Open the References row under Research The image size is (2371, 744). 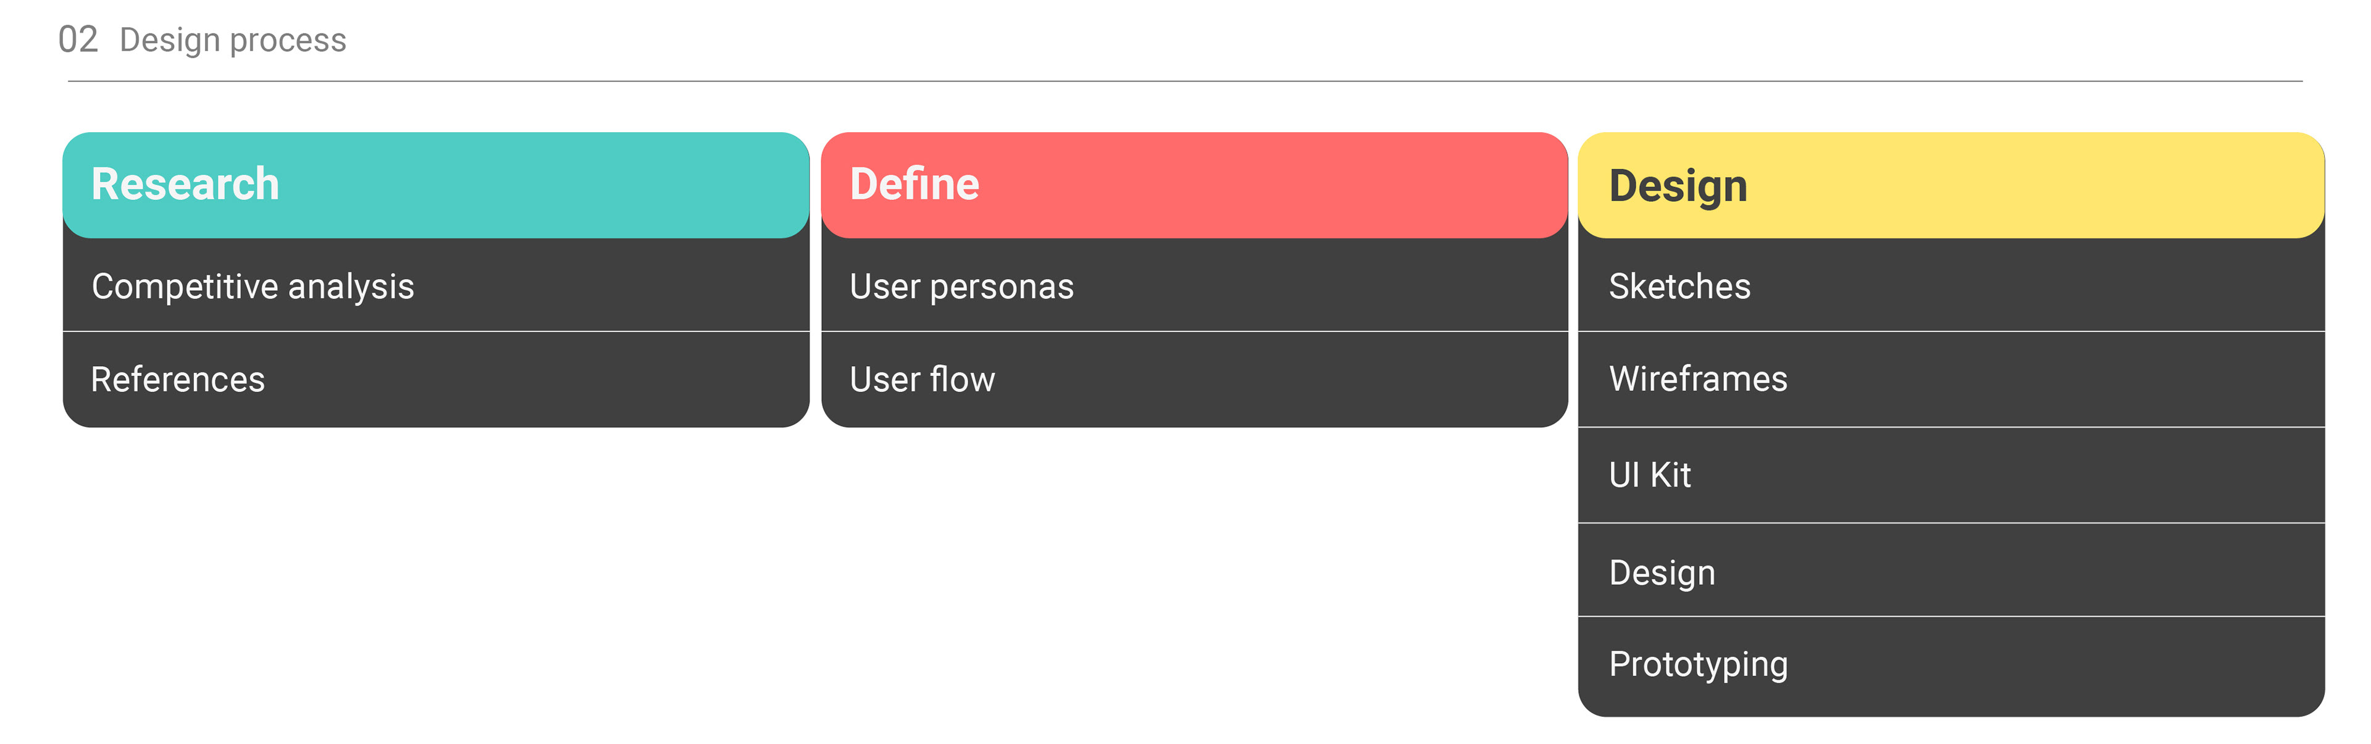click(x=435, y=379)
